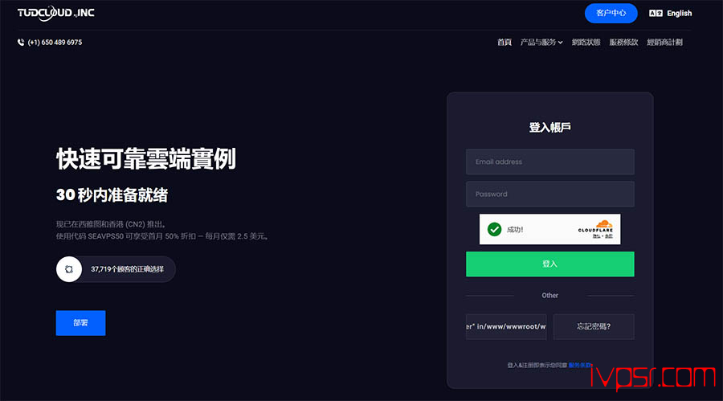
Task: Call the phone number (+1) 650 489 6975
Action: 55,43
